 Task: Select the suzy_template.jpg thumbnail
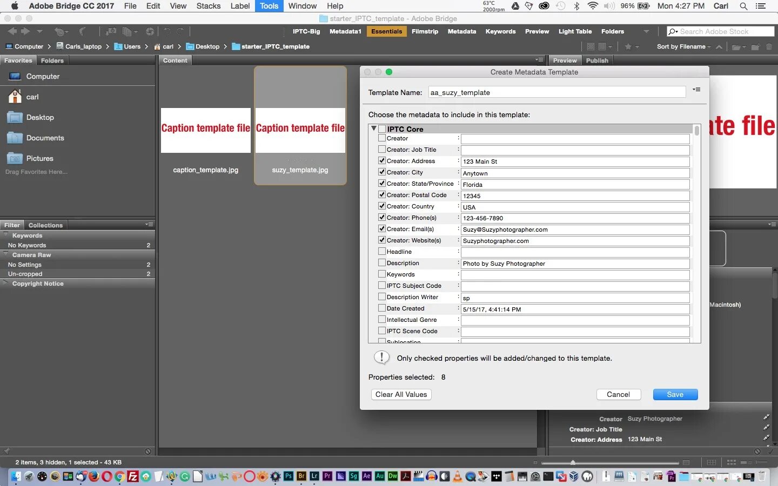click(300, 129)
